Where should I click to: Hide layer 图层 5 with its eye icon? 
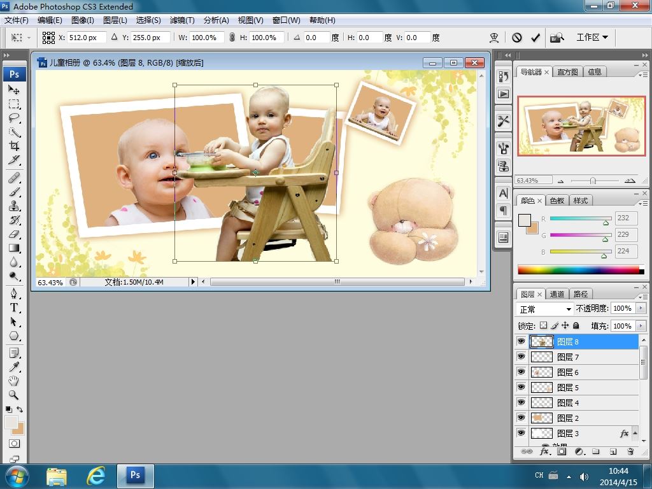(521, 387)
